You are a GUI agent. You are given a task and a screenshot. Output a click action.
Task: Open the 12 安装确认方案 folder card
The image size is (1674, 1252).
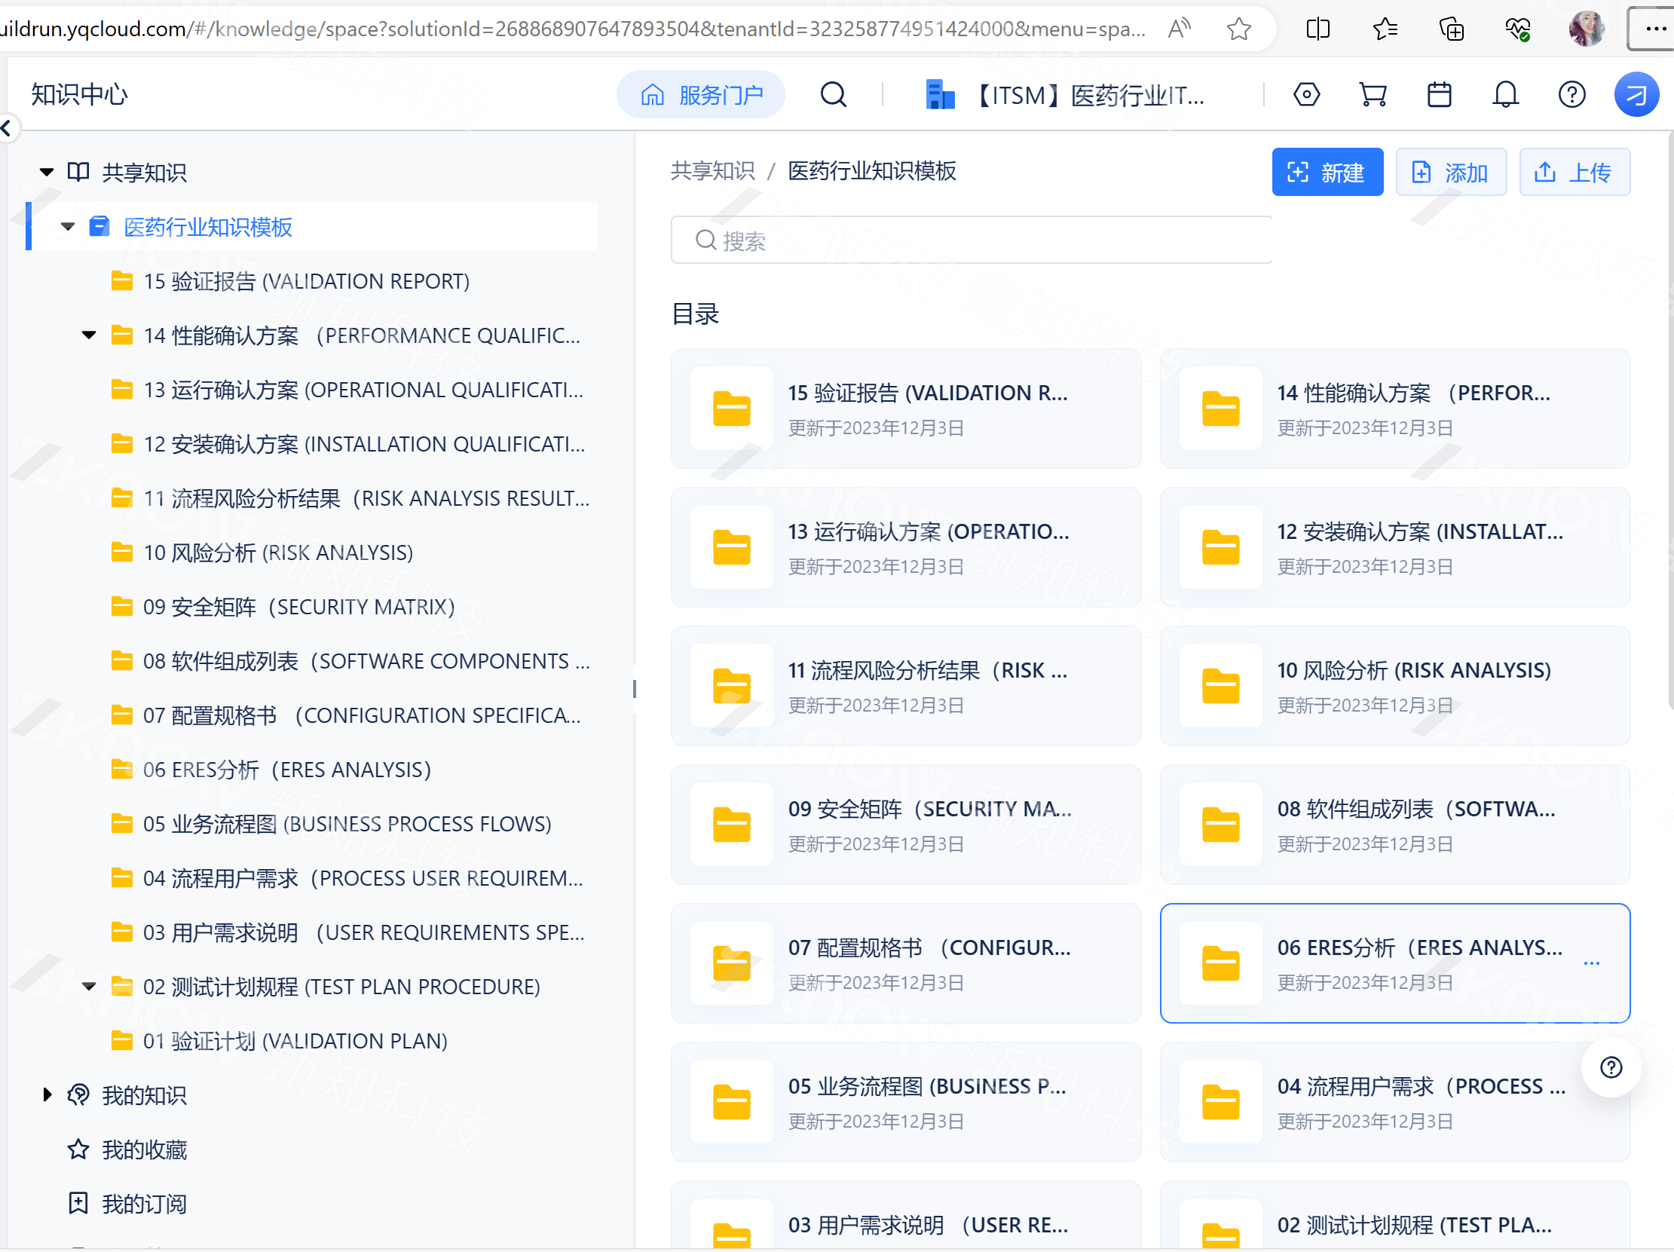pyautogui.click(x=1394, y=547)
